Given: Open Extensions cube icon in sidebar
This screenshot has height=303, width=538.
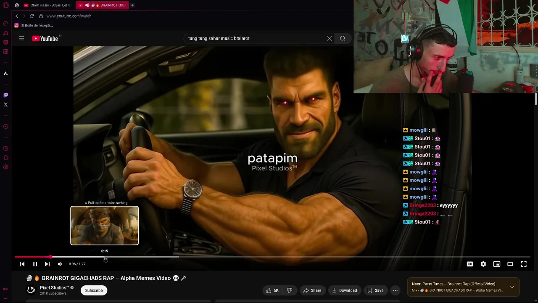Looking at the screenshot, I should tap(6, 158).
